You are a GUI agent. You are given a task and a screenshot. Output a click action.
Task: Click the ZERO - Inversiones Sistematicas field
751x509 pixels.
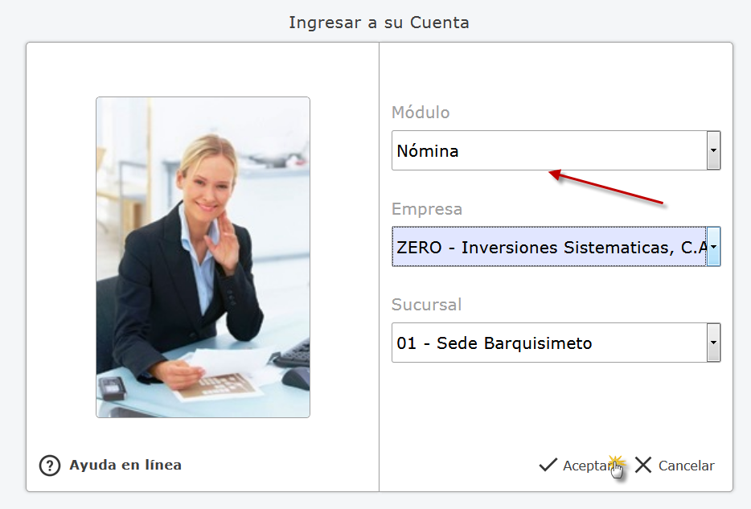549,247
